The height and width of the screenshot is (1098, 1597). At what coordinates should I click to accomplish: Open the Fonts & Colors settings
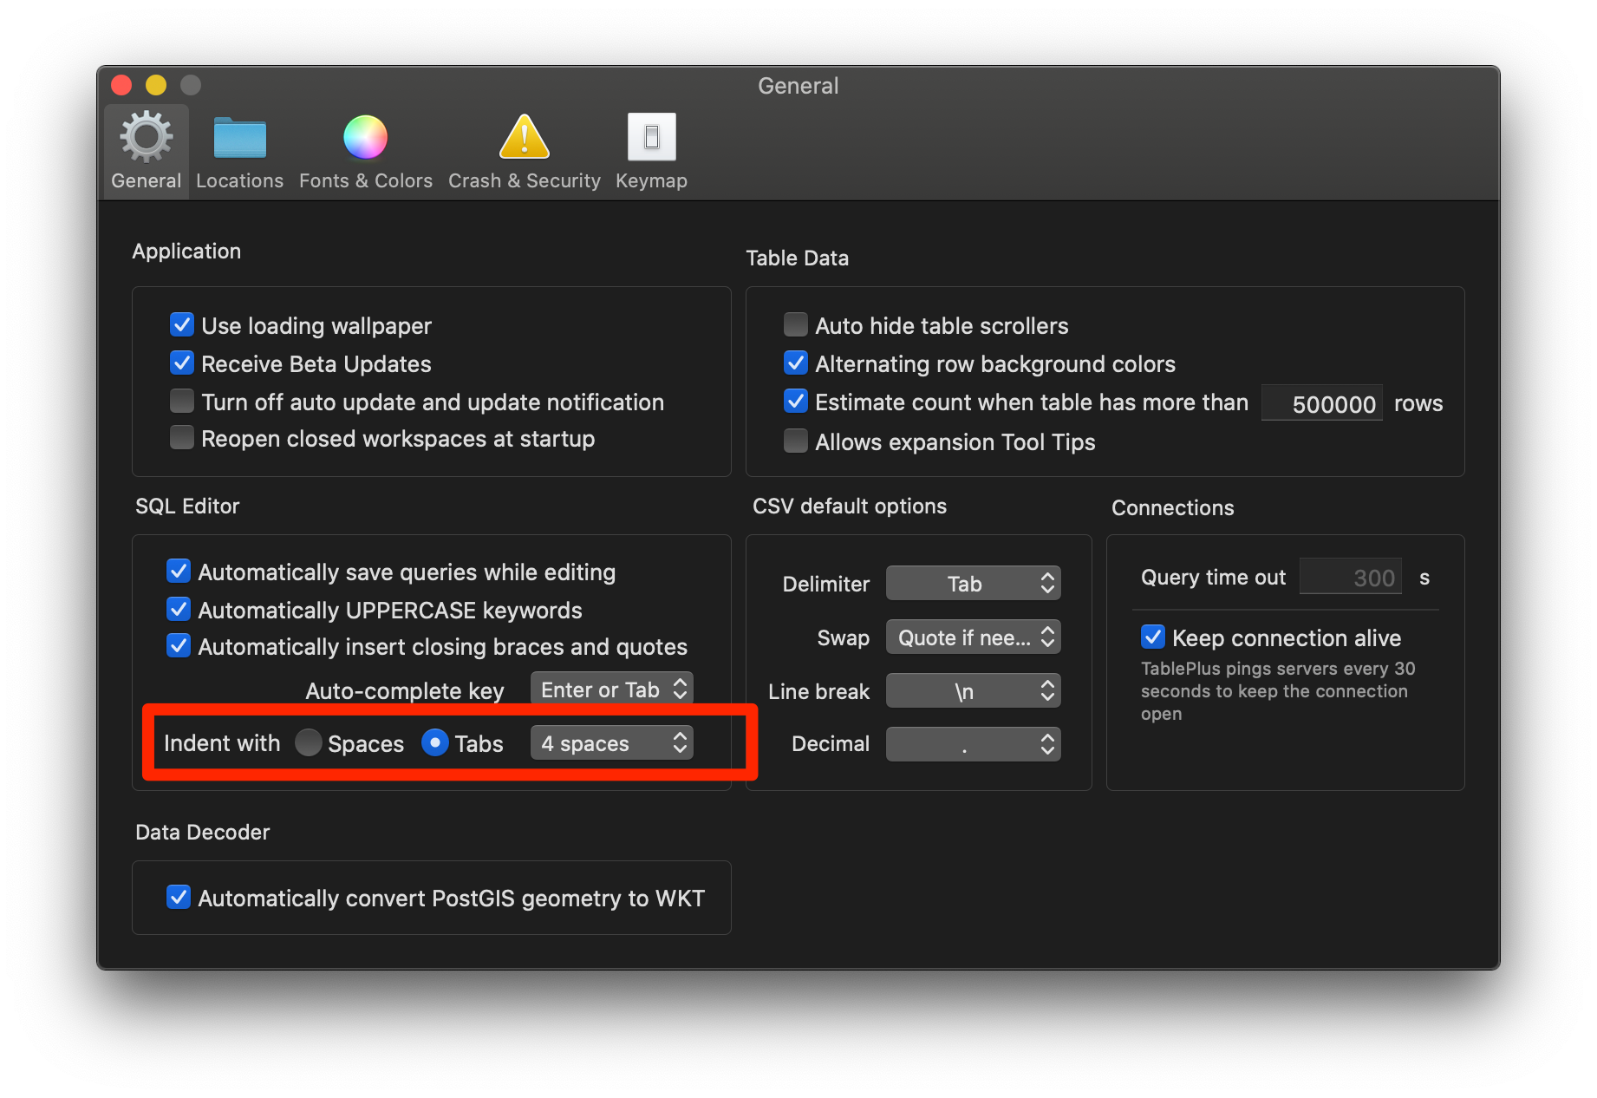(365, 149)
